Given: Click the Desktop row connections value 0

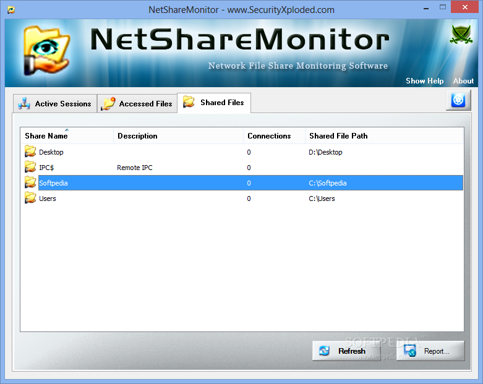Looking at the screenshot, I should tap(249, 152).
